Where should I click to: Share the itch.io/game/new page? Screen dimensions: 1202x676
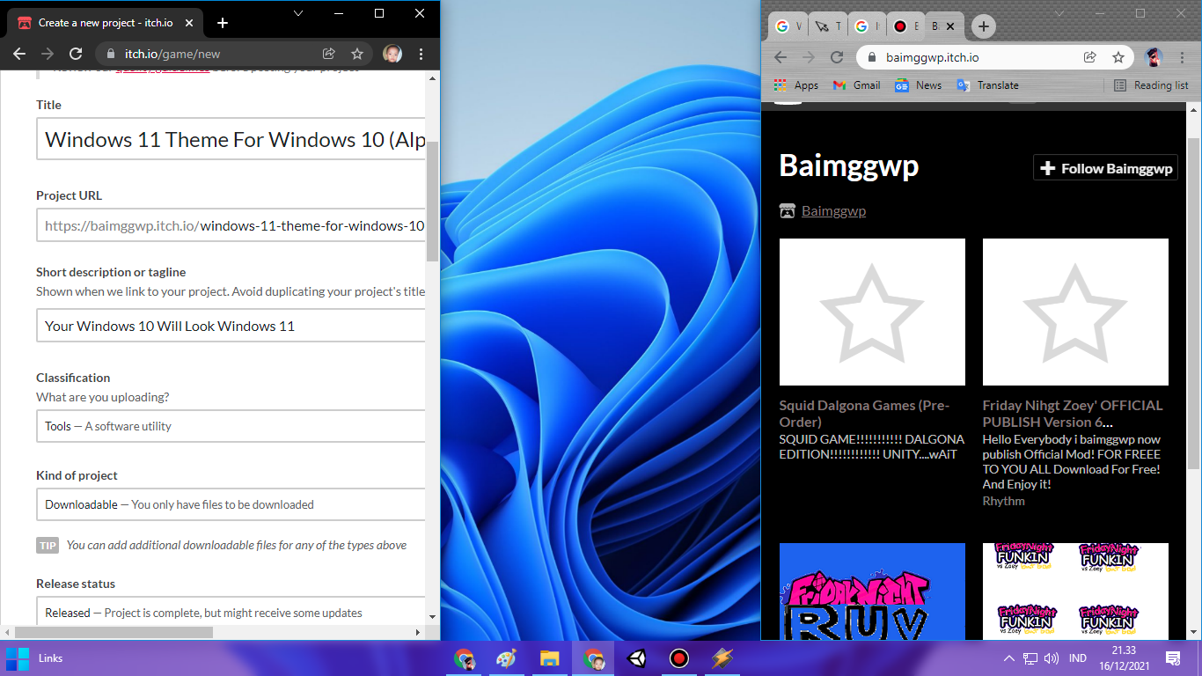328,54
